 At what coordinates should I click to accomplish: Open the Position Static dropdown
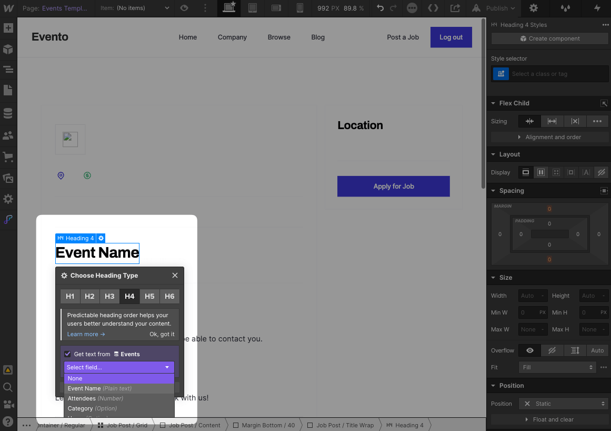564,403
